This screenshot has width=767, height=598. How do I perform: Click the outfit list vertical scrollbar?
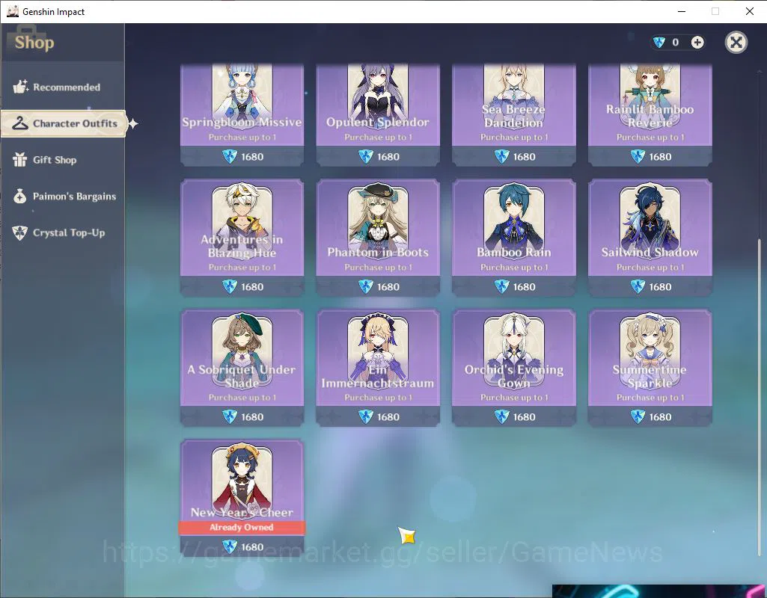[x=760, y=395]
